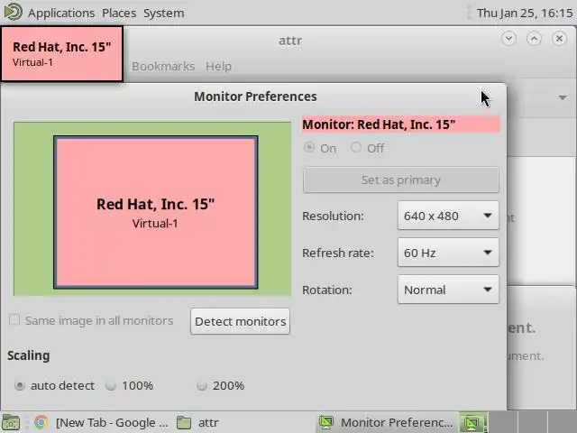Open Bookmarks menu in attr window
Image resolution: width=577 pixels, height=433 pixels.
163,66
